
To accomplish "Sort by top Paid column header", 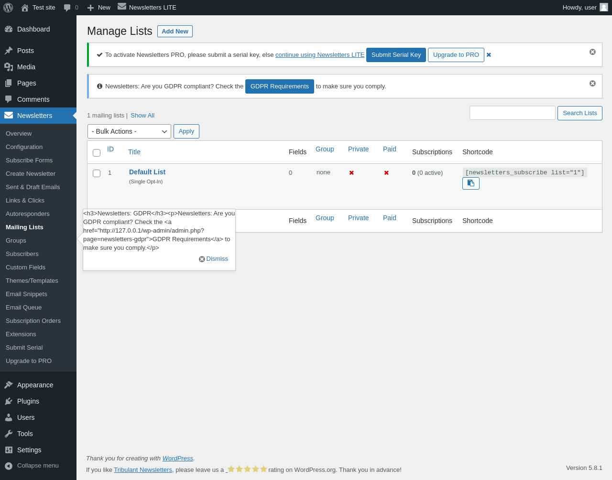I will point(390,149).
